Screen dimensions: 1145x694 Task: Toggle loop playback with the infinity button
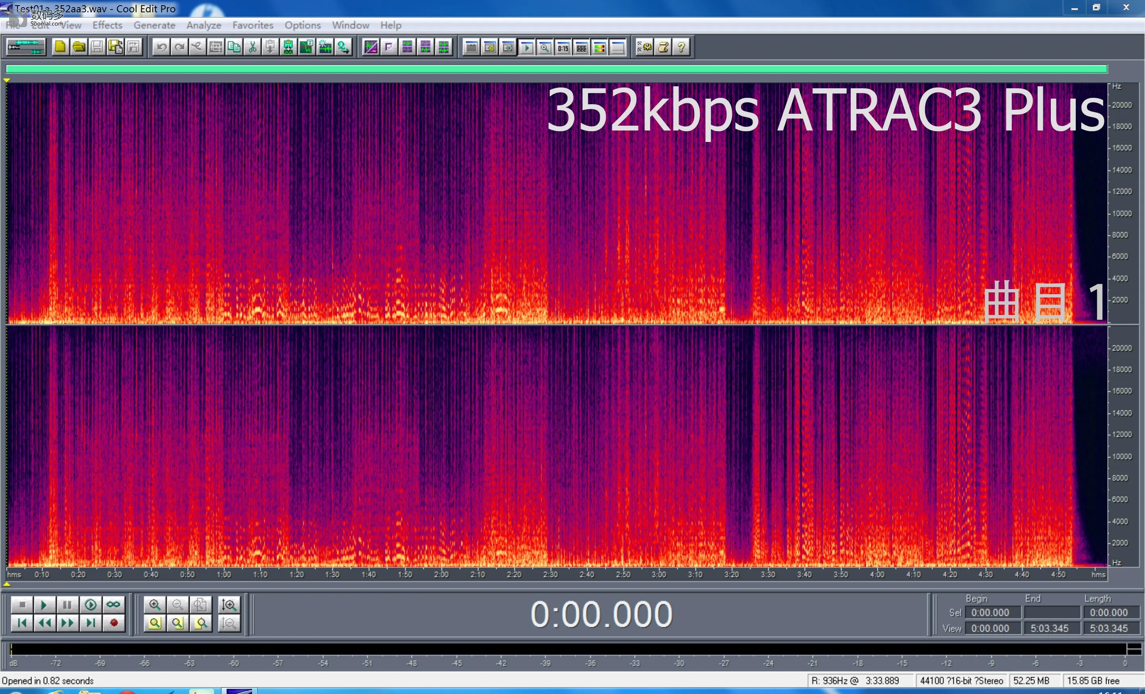(x=113, y=605)
